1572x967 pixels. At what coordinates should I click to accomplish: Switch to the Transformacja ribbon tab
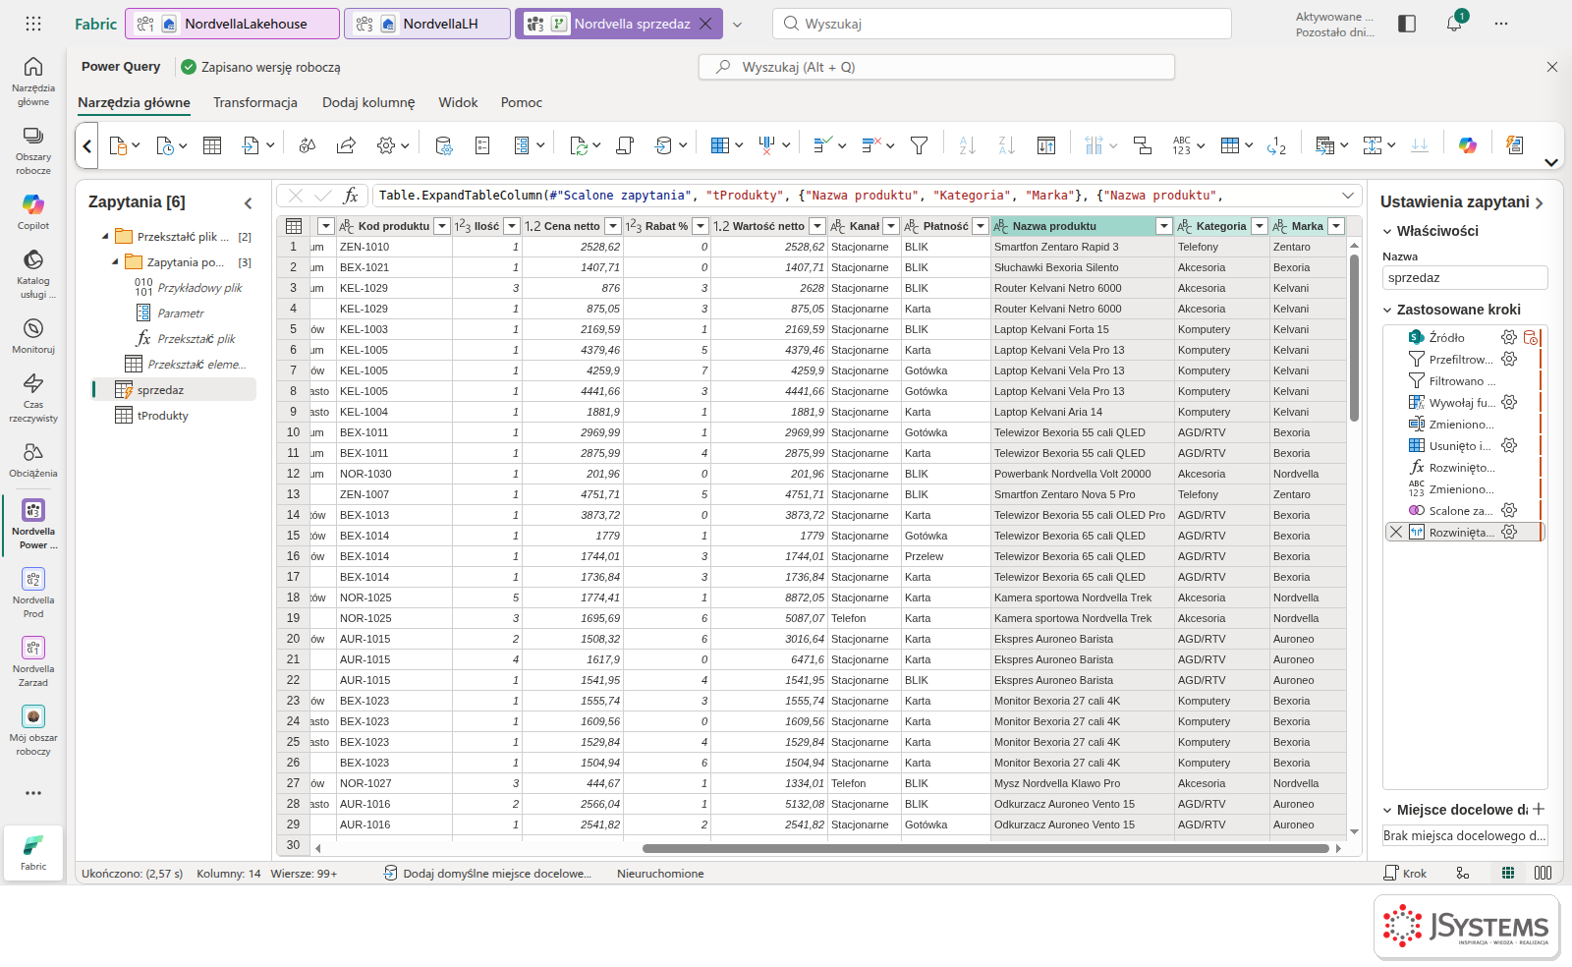tap(255, 102)
